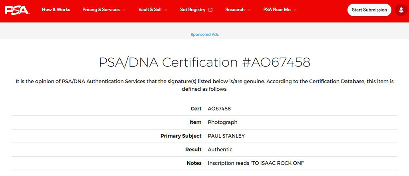This screenshot has height=176, width=409.
Task: Expand the Pricing & Services chevron
Action: click(x=124, y=10)
